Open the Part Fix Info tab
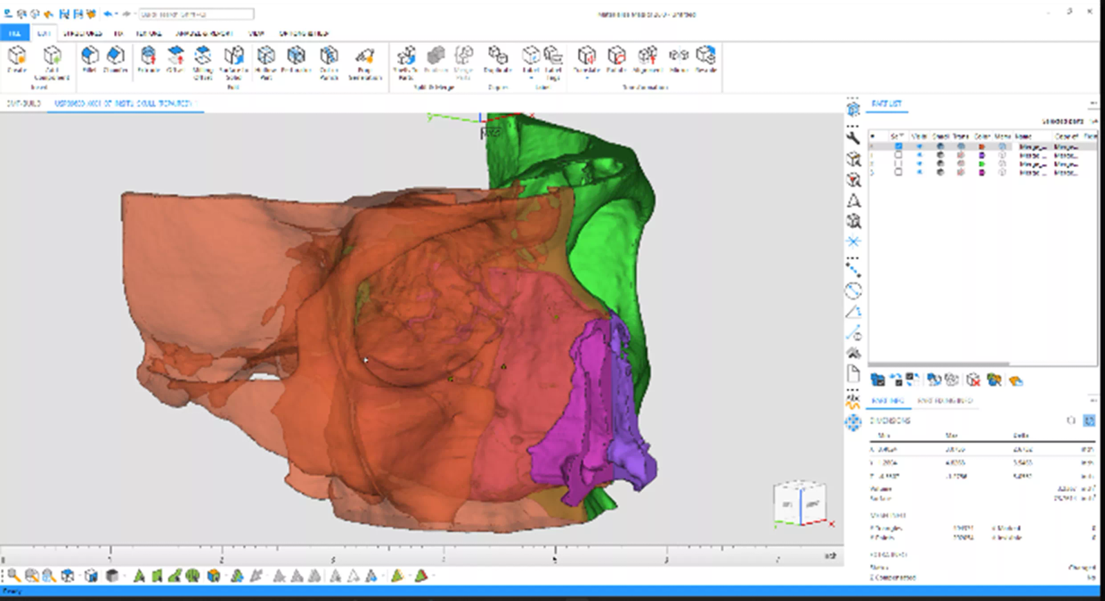Viewport: 1105px width, 601px height. pos(945,401)
